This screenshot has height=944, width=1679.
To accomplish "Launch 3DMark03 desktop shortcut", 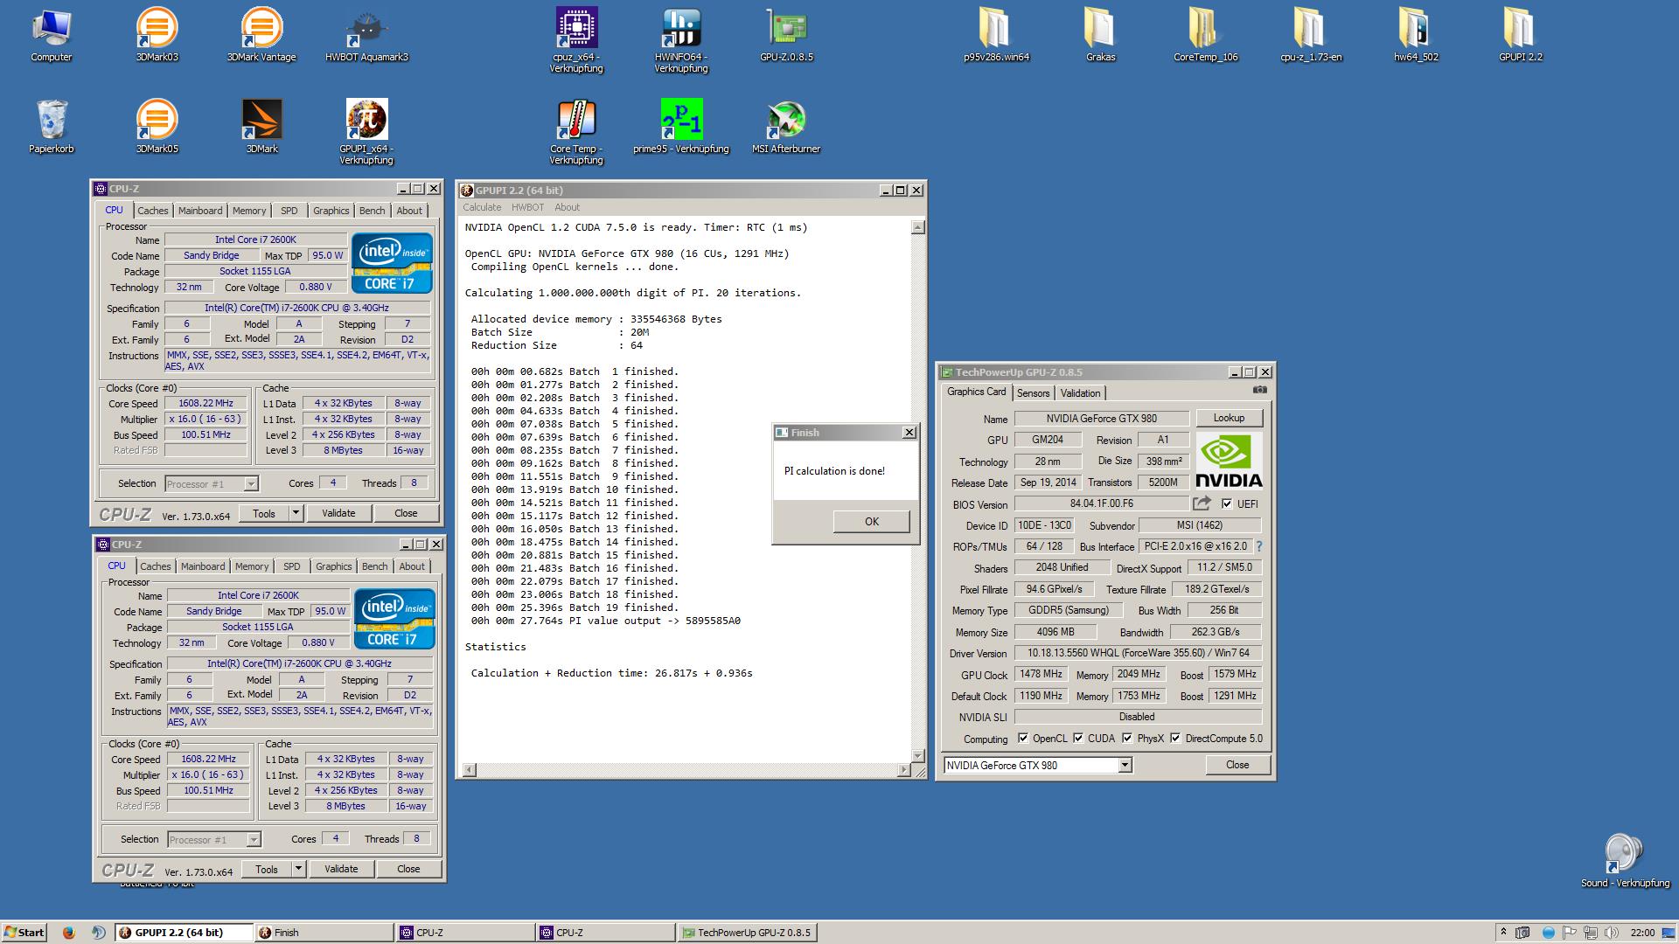I will pos(157,35).
